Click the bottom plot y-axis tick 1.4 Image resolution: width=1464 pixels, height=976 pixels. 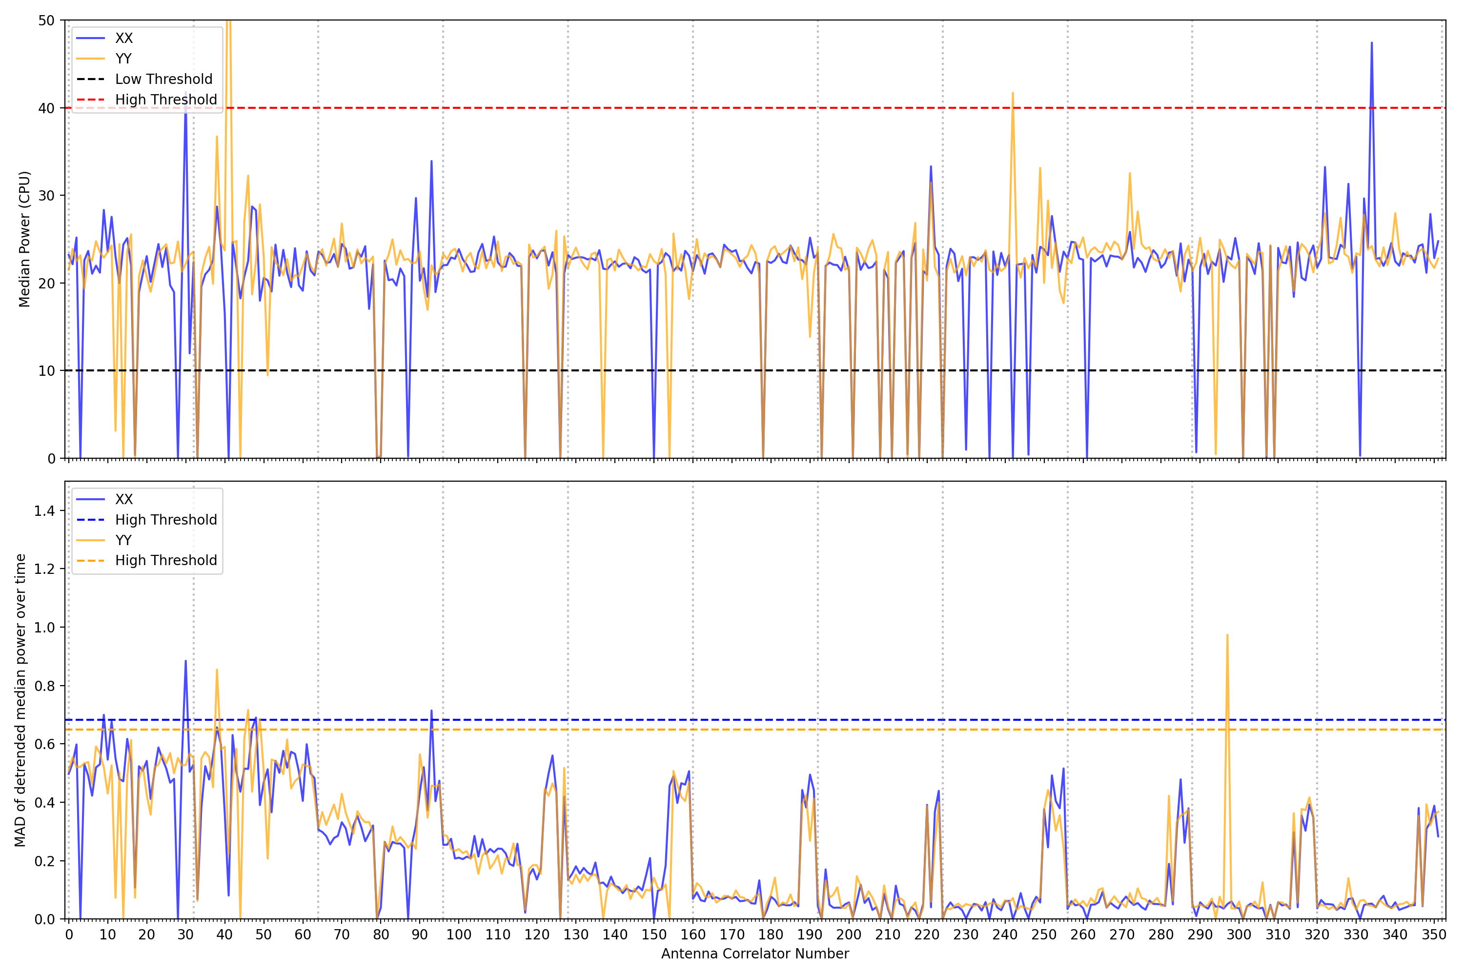click(x=44, y=511)
